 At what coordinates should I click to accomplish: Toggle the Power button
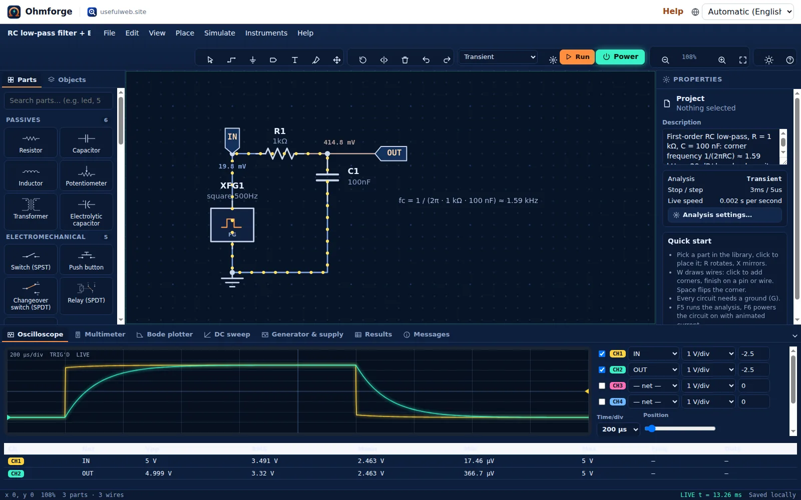620,56
